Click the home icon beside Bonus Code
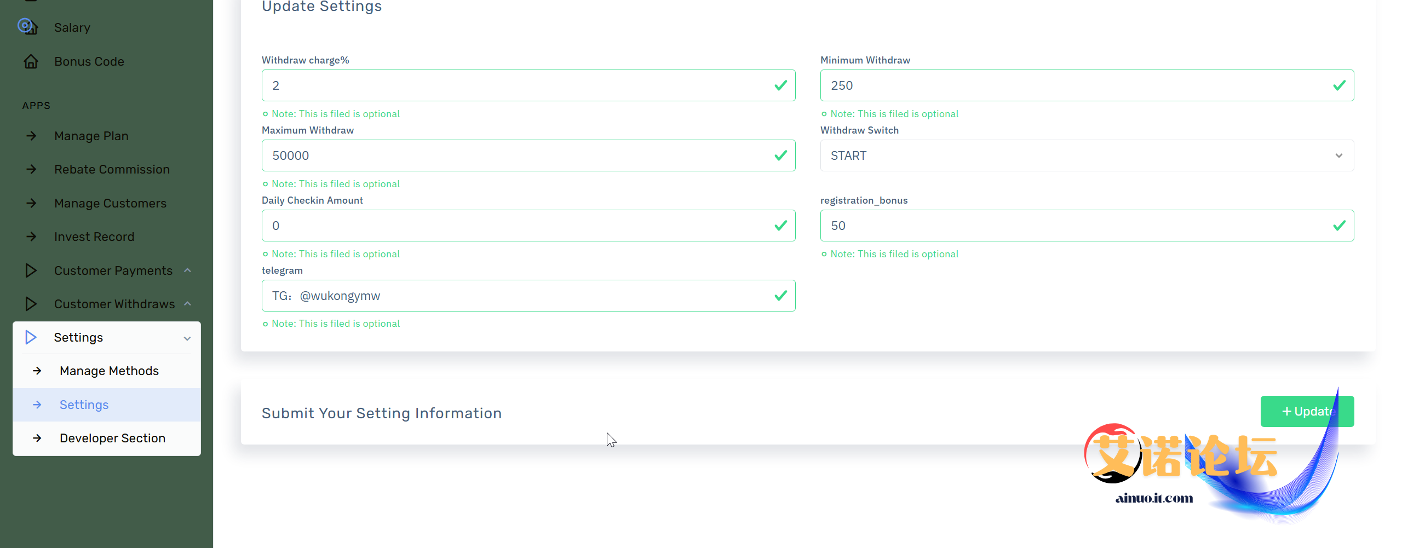 click(31, 61)
